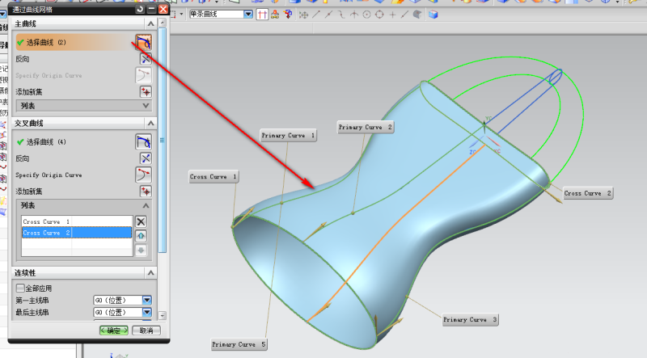Click the dialog reset arrow icon
The height and width of the screenshot is (358, 647).
pyautogui.click(x=140, y=9)
